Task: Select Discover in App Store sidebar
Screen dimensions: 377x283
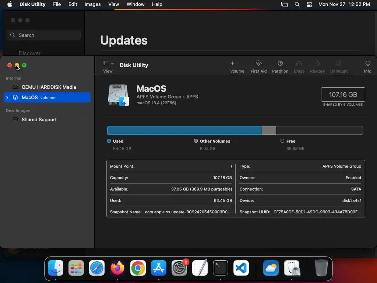Action: pyautogui.click(x=29, y=53)
